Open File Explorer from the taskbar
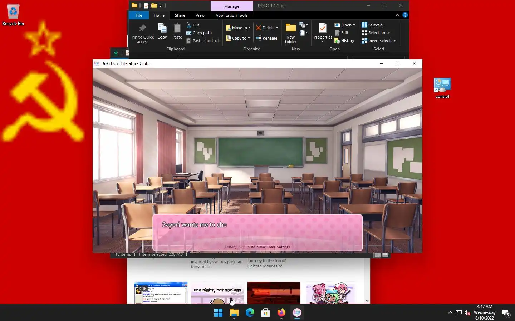Viewport: 515px width, 321px height. click(234, 313)
